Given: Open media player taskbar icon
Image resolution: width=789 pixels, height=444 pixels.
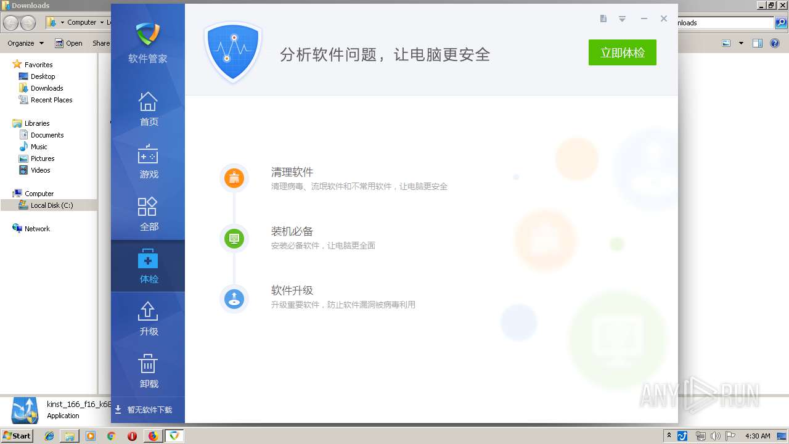Looking at the screenshot, I should click(91, 436).
